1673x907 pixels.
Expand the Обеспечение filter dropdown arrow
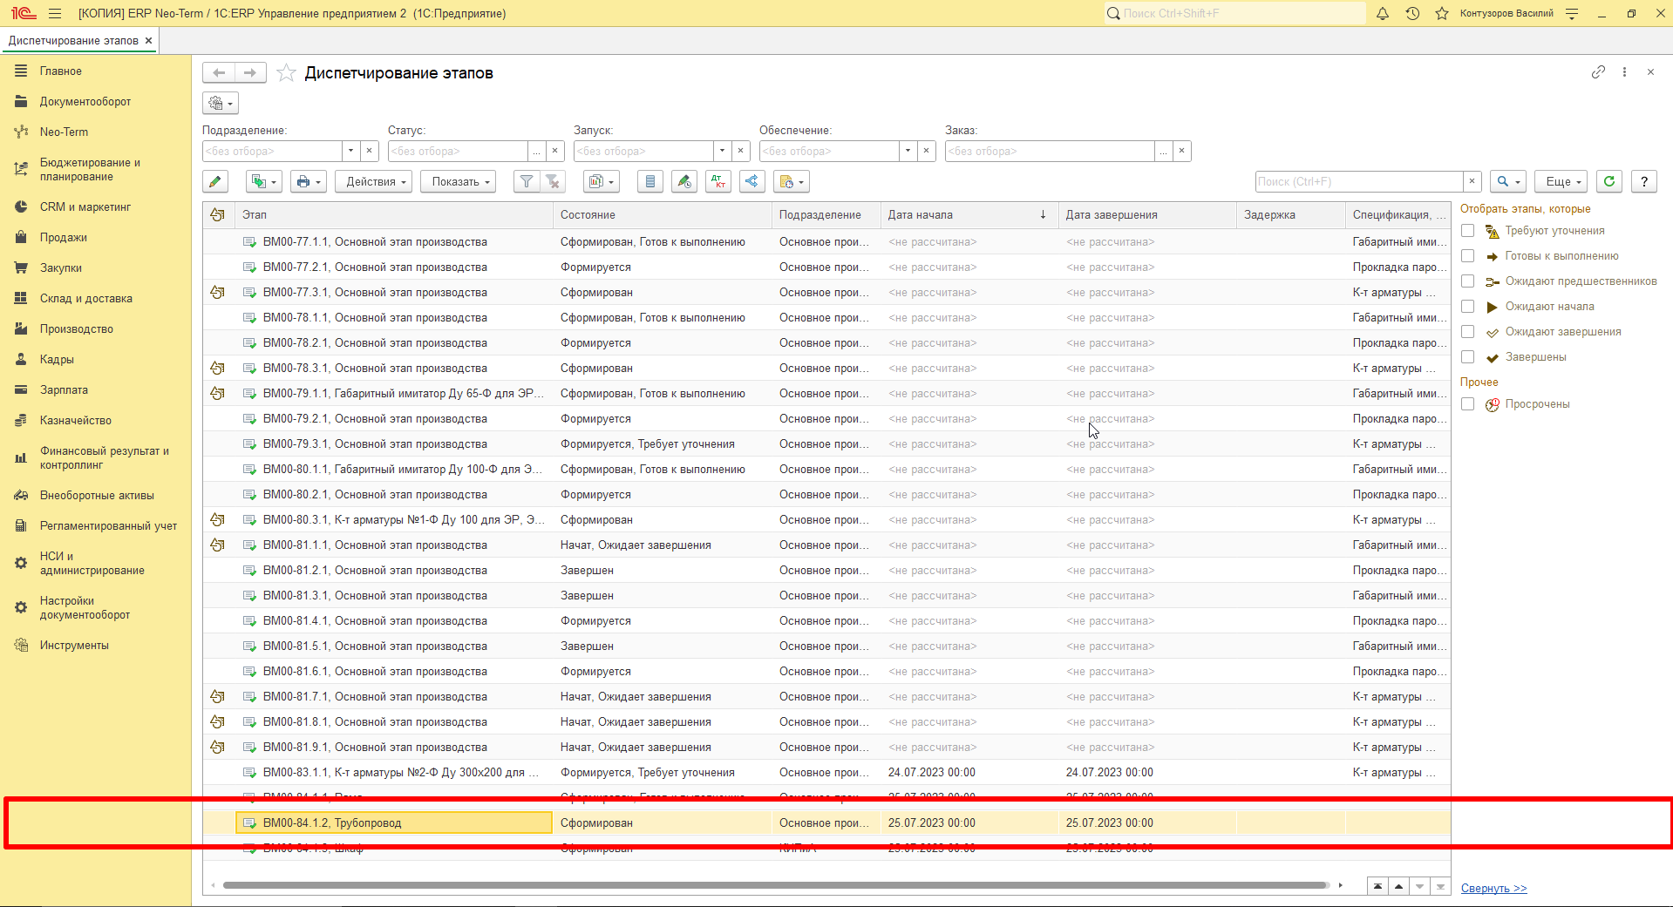(908, 151)
